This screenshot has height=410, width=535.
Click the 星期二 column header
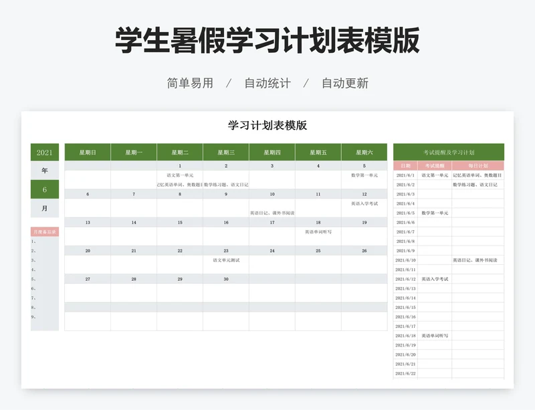tap(180, 152)
